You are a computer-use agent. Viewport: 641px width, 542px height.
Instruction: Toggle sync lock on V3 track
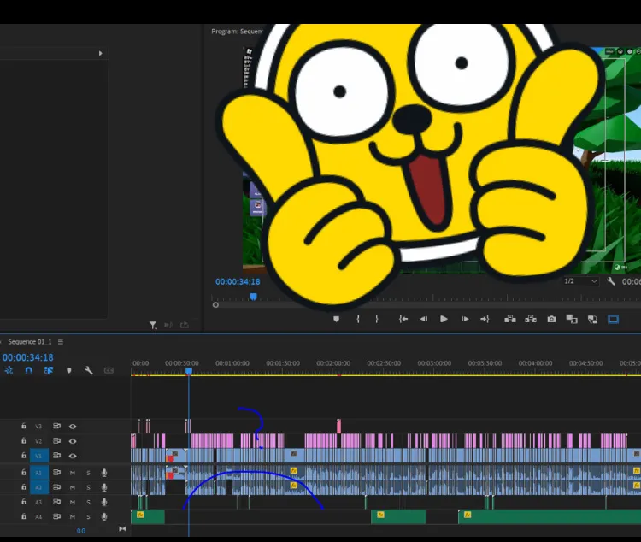point(56,426)
